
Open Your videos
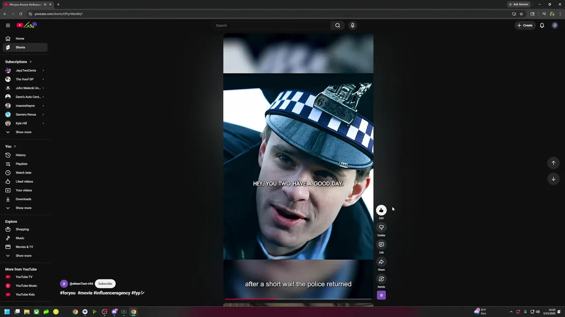click(25, 190)
